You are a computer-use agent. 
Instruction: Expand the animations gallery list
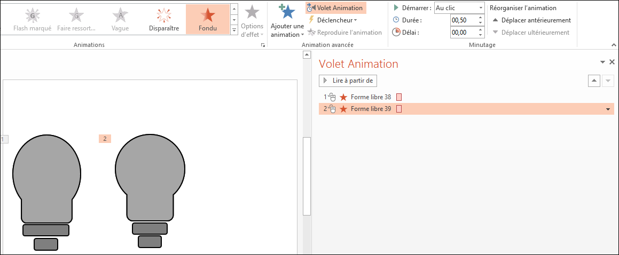(x=234, y=30)
